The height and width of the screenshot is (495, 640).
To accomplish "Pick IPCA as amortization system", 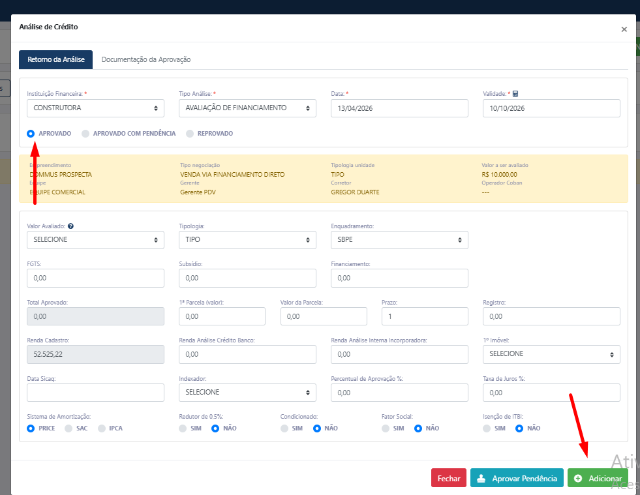I will [102, 428].
